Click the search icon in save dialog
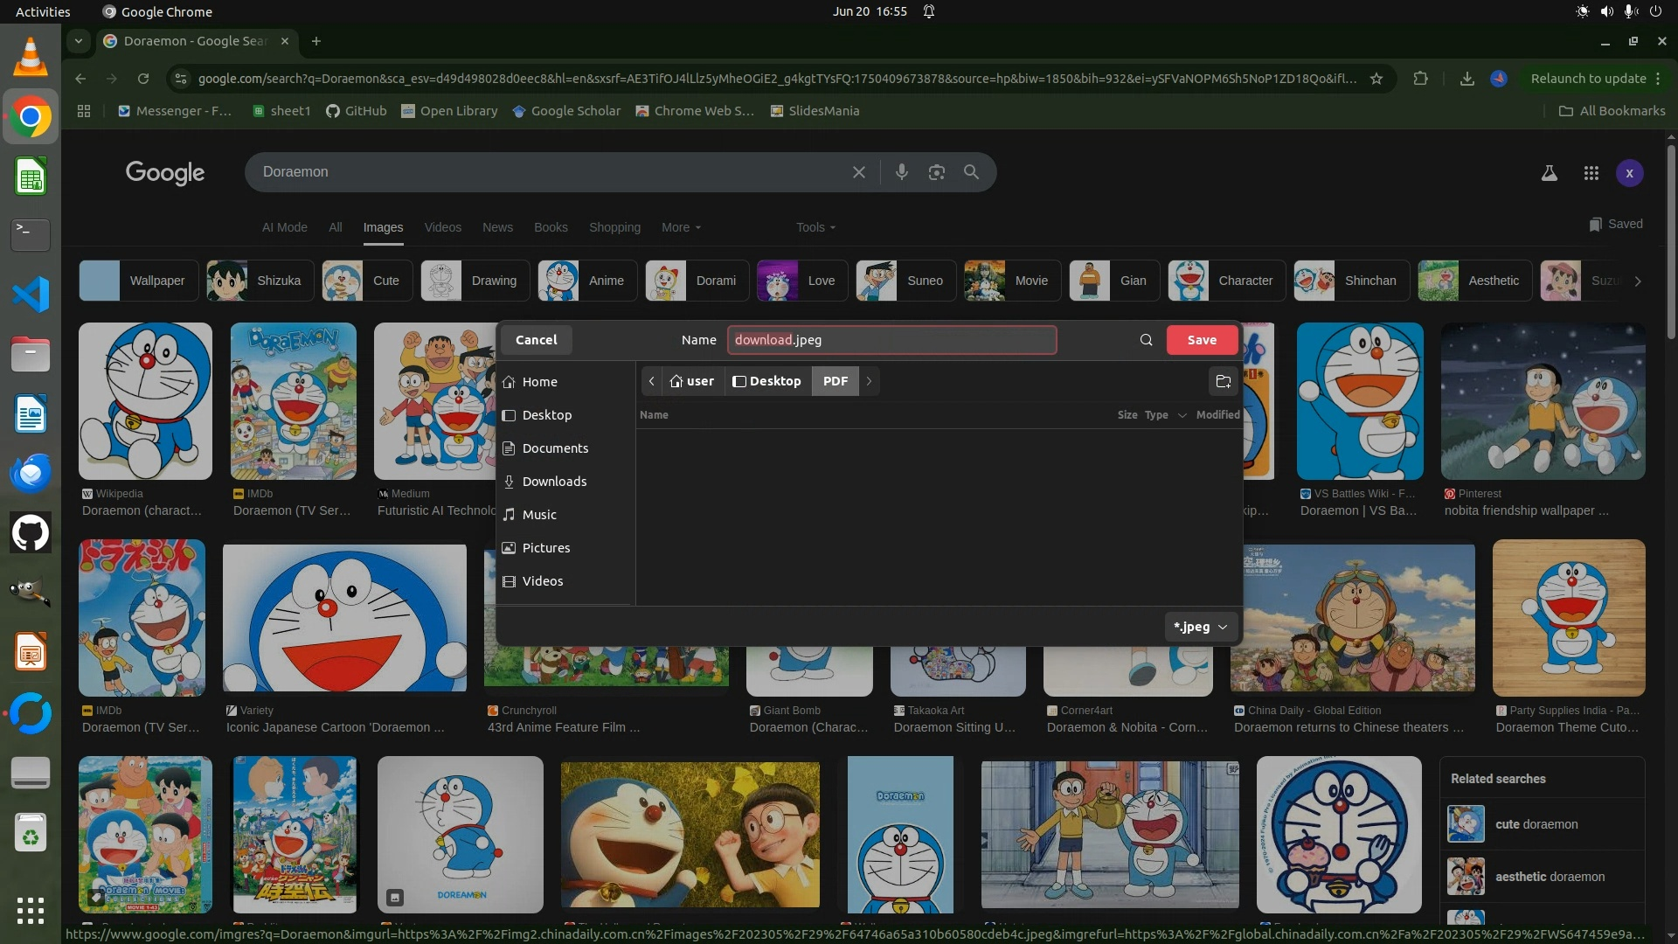Viewport: 1678px width, 944px height. point(1146,340)
